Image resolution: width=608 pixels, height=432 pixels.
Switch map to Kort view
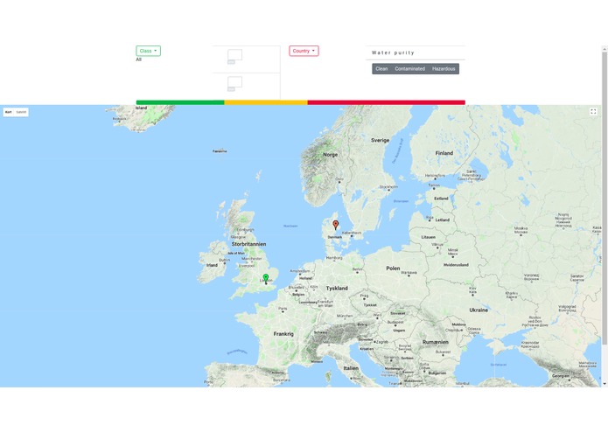[9, 112]
